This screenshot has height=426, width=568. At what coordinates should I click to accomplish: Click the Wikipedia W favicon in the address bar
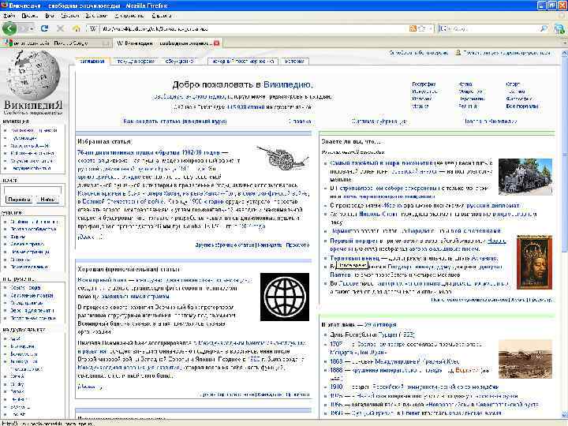tap(93, 28)
